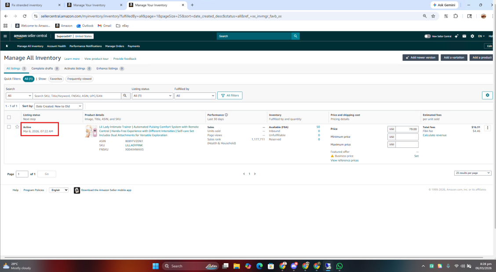Click the Add a variation button
The width and height of the screenshot is (496, 272).
[454, 58]
